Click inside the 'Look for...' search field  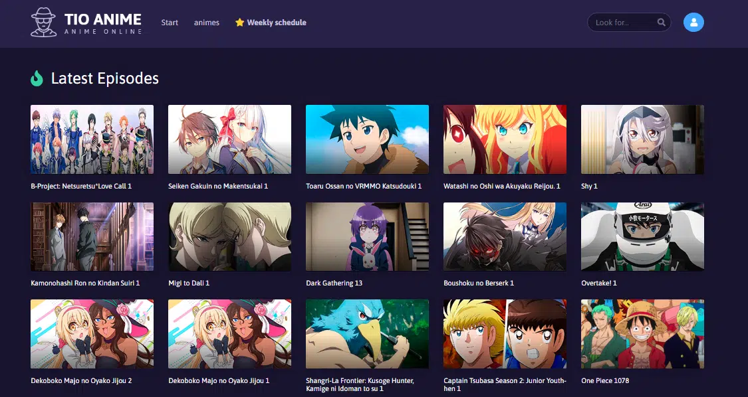pos(618,22)
